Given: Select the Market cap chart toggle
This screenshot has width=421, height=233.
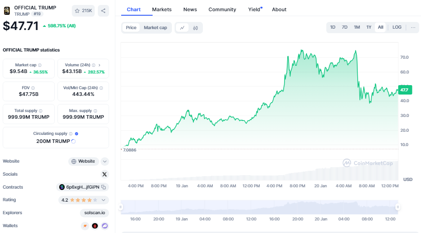Looking at the screenshot, I should click(x=155, y=28).
